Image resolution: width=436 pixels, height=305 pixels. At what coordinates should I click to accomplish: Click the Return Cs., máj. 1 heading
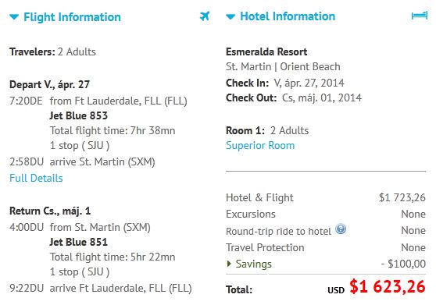point(50,211)
